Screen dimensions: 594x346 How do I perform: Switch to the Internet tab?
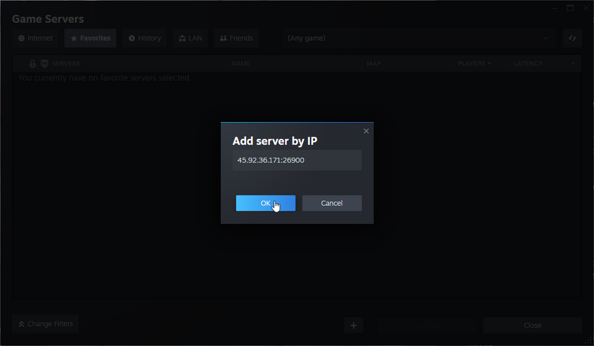tap(35, 38)
